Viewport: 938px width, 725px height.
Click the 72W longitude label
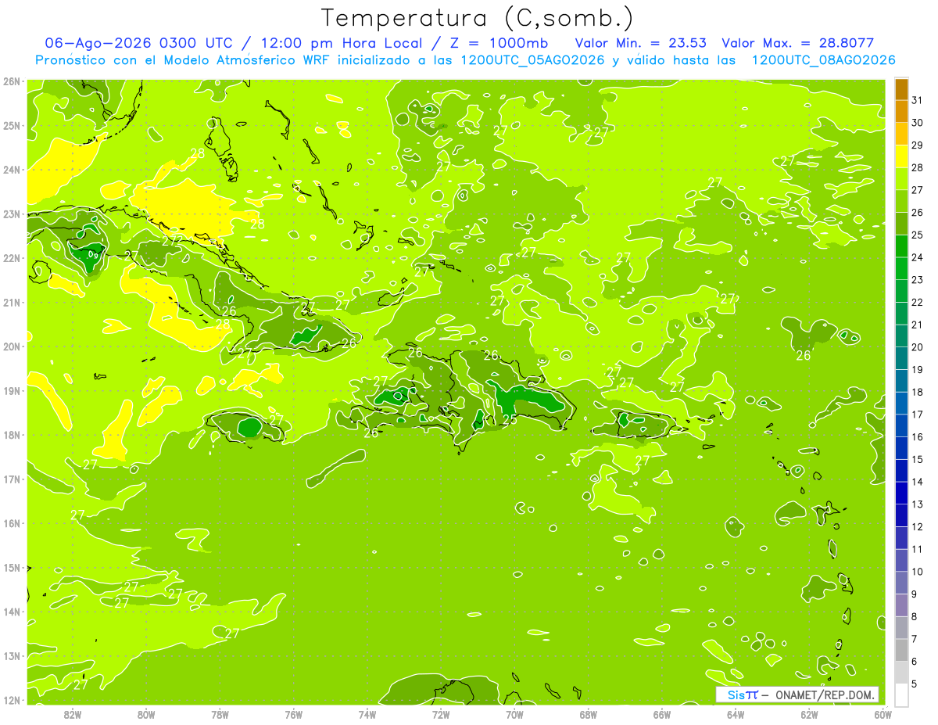click(441, 714)
